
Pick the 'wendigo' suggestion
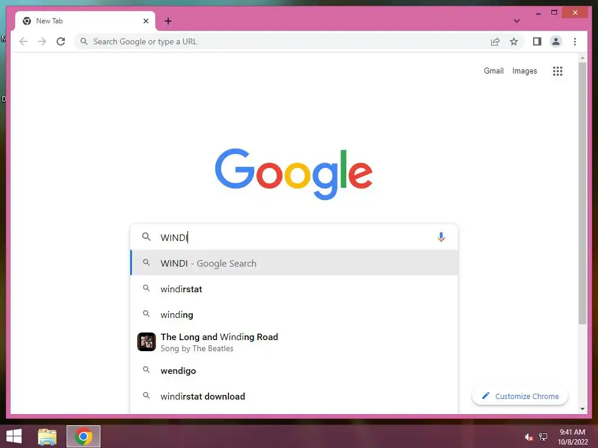point(294,370)
